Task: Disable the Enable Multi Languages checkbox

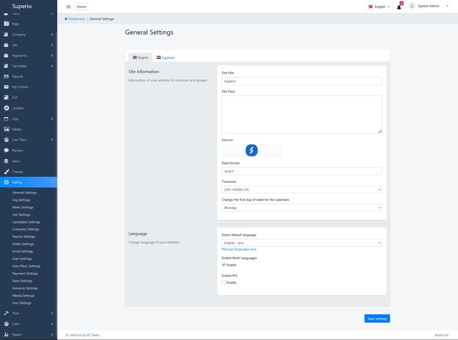Action: [224, 265]
